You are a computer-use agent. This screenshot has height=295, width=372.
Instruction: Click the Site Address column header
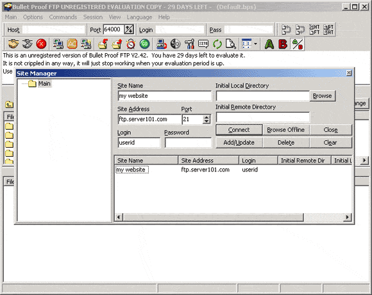208,160
